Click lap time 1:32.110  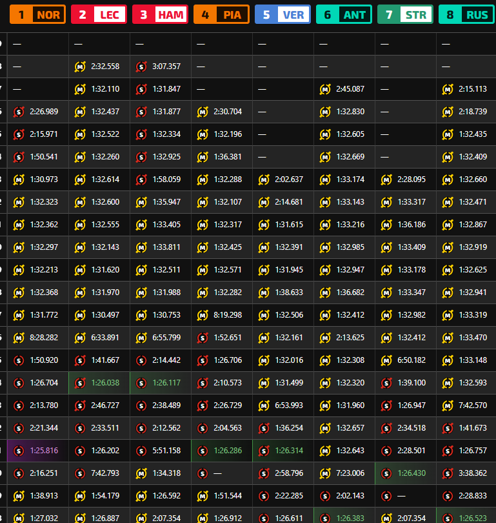click(x=105, y=89)
